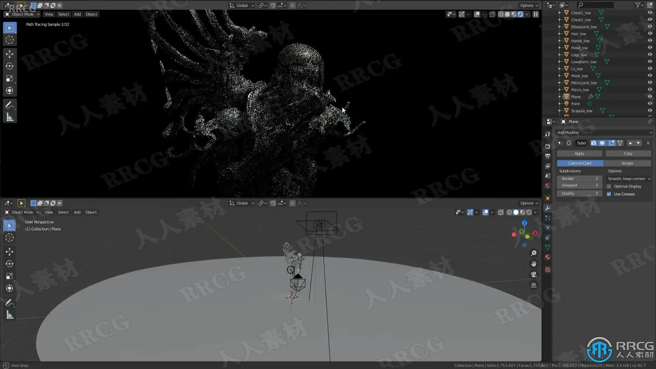Hide Hair_low object in outliner

point(650,34)
